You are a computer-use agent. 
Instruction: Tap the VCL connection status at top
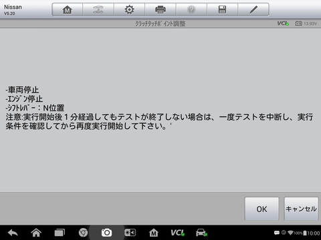(283, 23)
